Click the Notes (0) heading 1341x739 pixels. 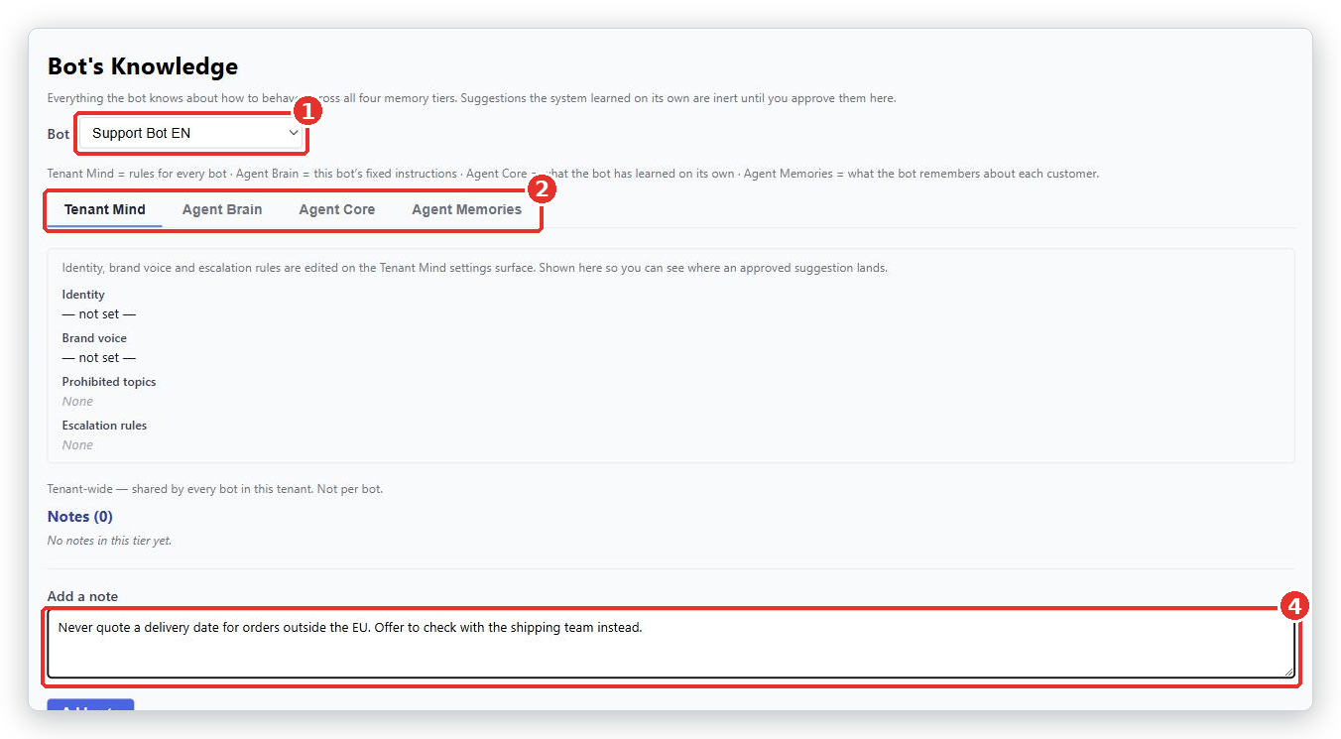click(80, 517)
